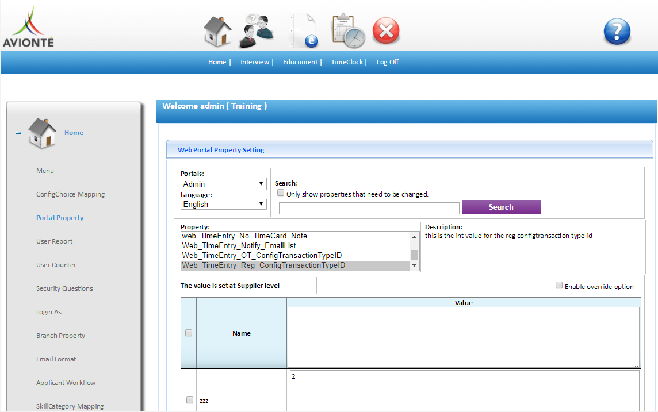Open the Language dropdown showing English
Viewport: 658px width, 412px height.
(224, 204)
